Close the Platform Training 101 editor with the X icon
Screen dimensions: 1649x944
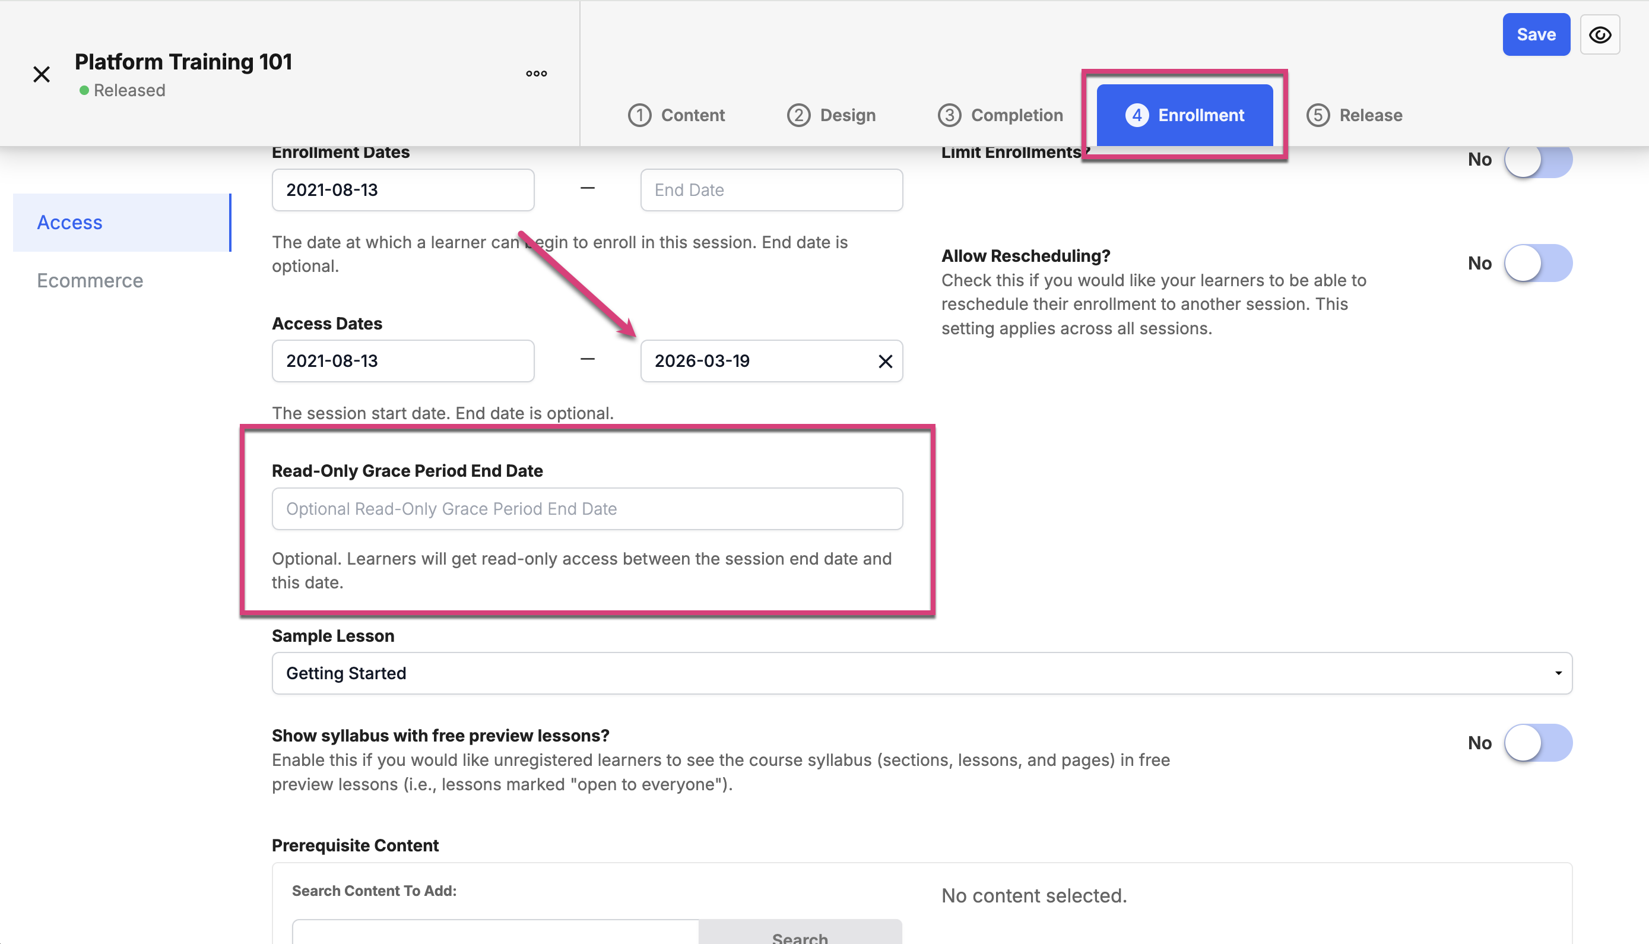click(42, 75)
